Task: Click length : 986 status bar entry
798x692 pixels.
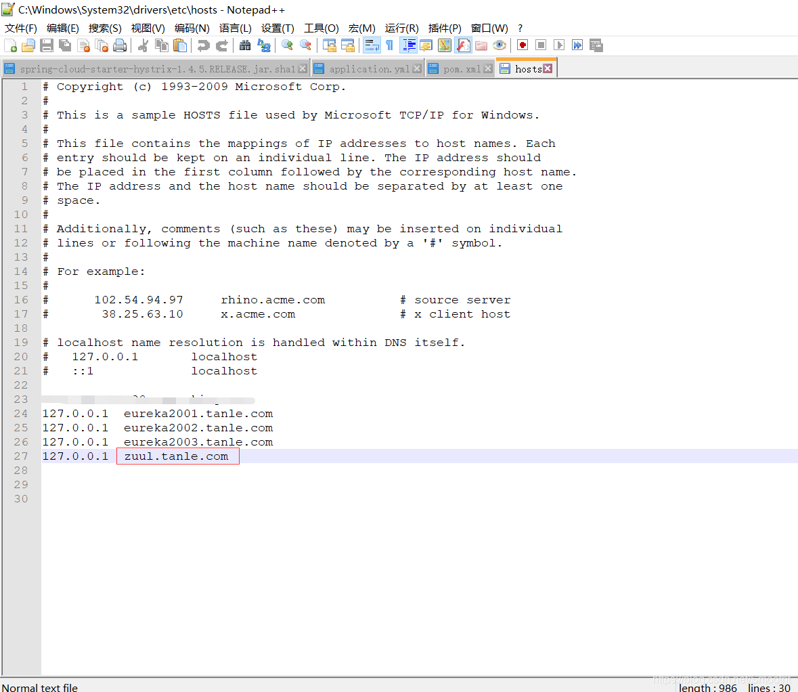Action: click(x=707, y=687)
